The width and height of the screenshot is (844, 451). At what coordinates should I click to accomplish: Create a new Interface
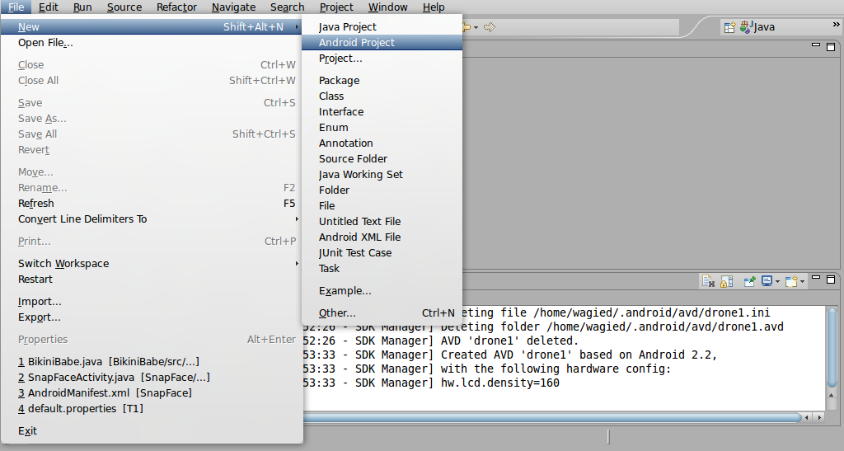(x=382, y=112)
